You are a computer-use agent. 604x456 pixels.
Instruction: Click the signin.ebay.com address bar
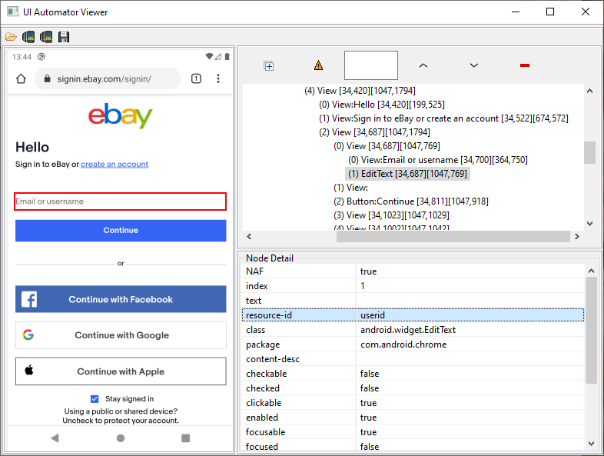coord(108,78)
